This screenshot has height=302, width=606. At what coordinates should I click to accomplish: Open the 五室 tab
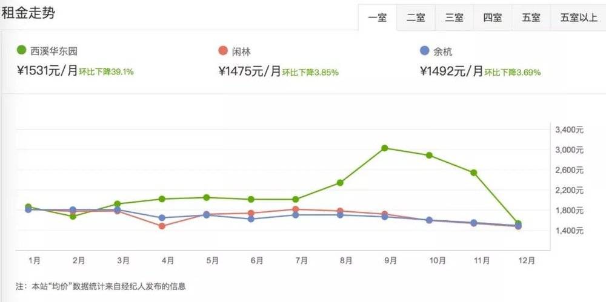(x=531, y=18)
